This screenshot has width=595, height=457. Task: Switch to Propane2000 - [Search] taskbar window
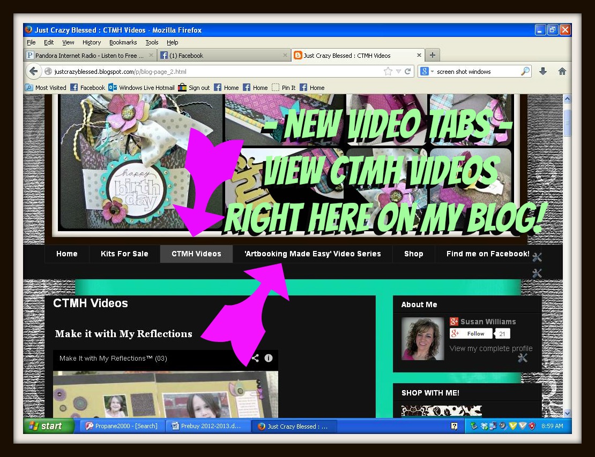(123, 426)
